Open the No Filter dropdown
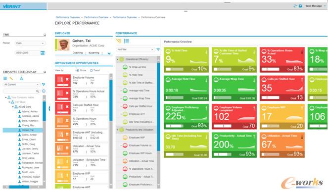 coord(136,49)
